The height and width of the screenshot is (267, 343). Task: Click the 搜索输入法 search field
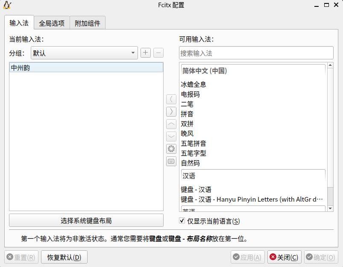256,53
